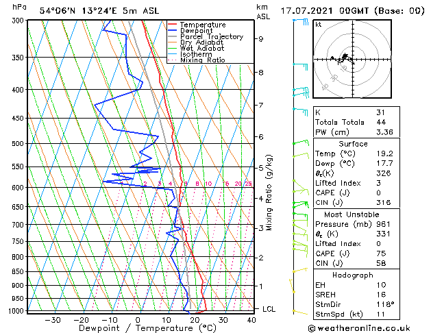Click the yellow wind barb near 1000 hPa
431x333 pixels.
(300, 312)
